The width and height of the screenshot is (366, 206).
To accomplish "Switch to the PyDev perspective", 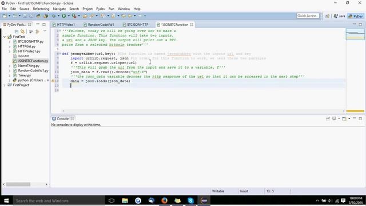I will 356,16.
